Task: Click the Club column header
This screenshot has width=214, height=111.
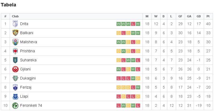Action: click(x=15, y=16)
